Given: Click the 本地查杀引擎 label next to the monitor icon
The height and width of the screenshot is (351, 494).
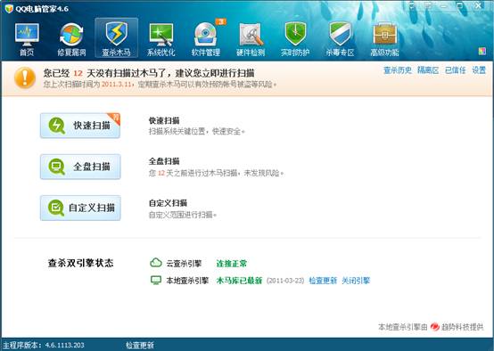Looking at the screenshot, I should point(187,280).
